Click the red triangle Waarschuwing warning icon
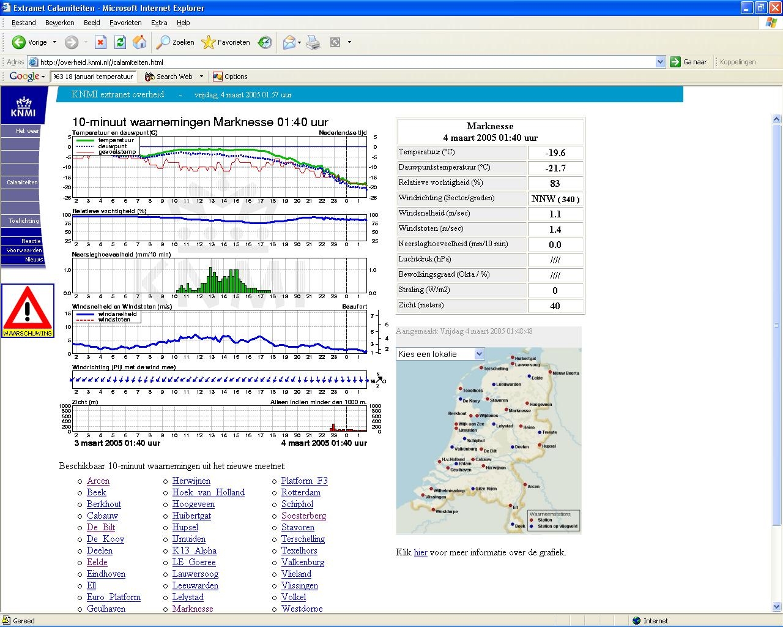 pyautogui.click(x=28, y=310)
